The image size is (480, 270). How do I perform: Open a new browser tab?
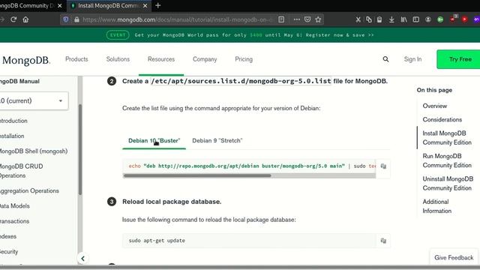158,5
